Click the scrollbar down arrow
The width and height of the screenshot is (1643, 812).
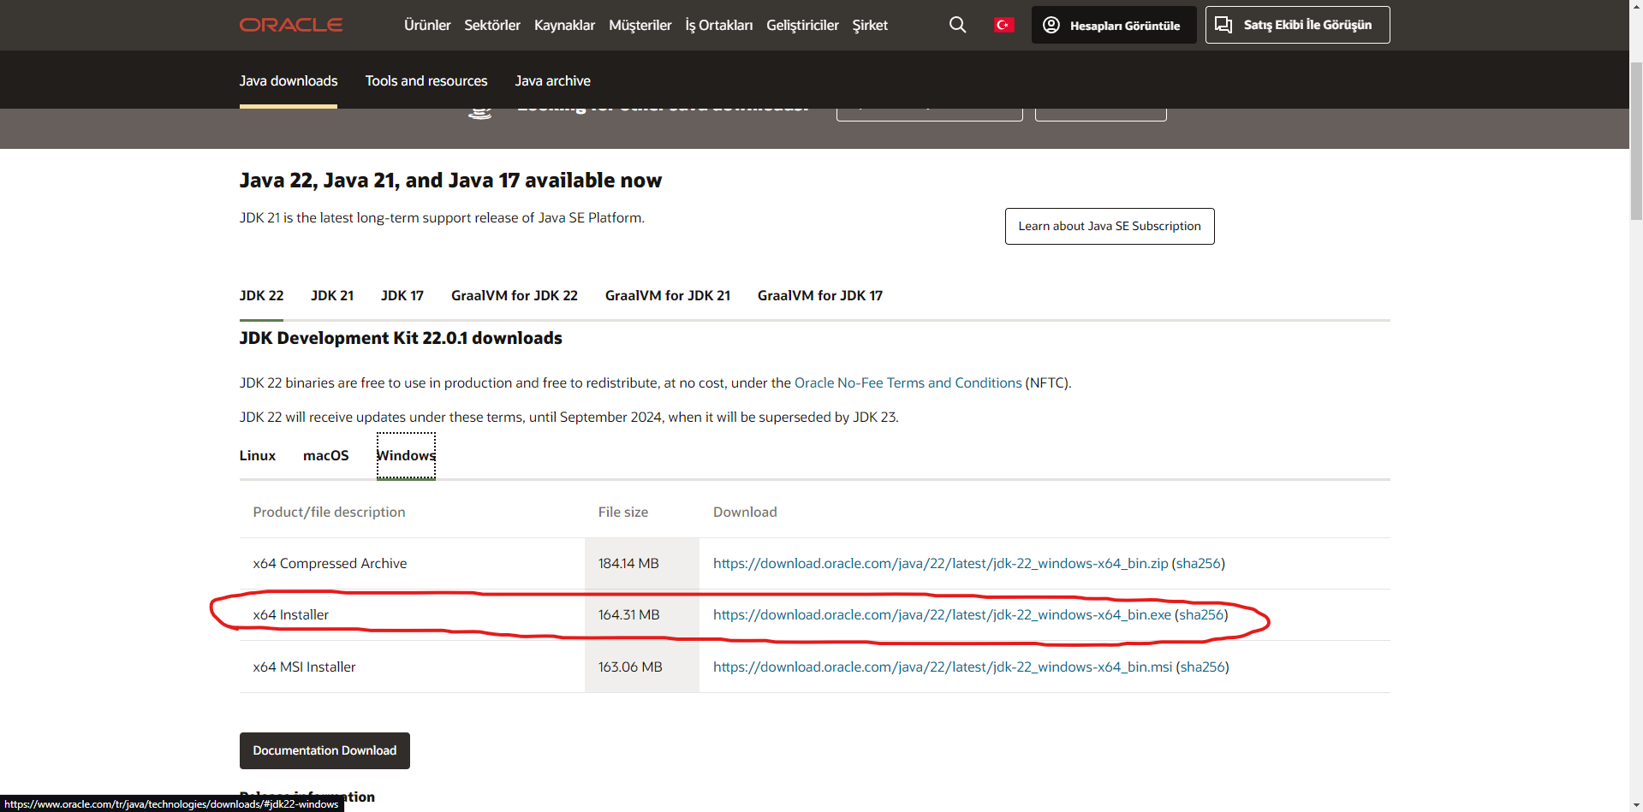(1636, 805)
